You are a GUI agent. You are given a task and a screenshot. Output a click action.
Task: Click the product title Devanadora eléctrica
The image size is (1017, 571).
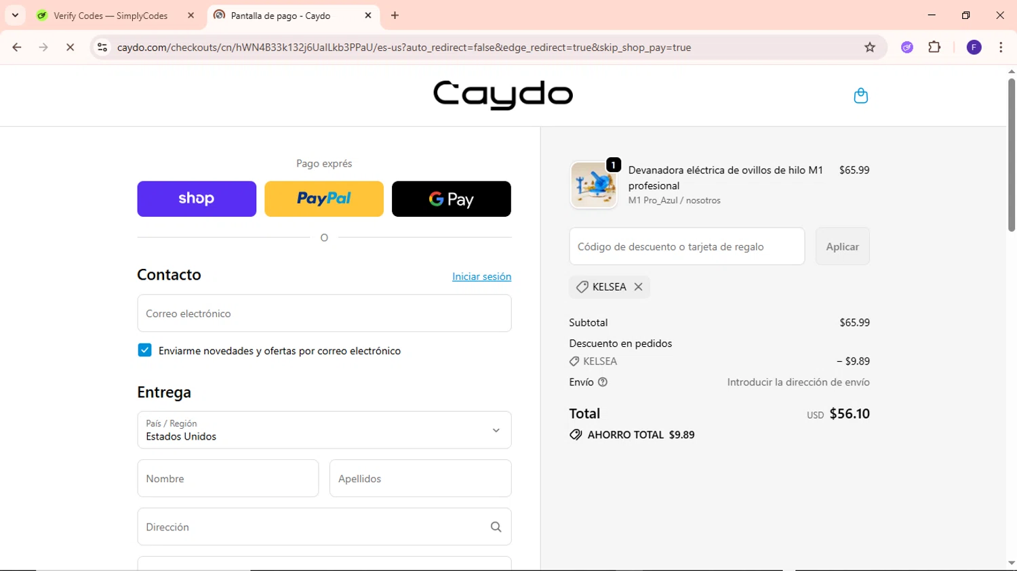pos(725,177)
